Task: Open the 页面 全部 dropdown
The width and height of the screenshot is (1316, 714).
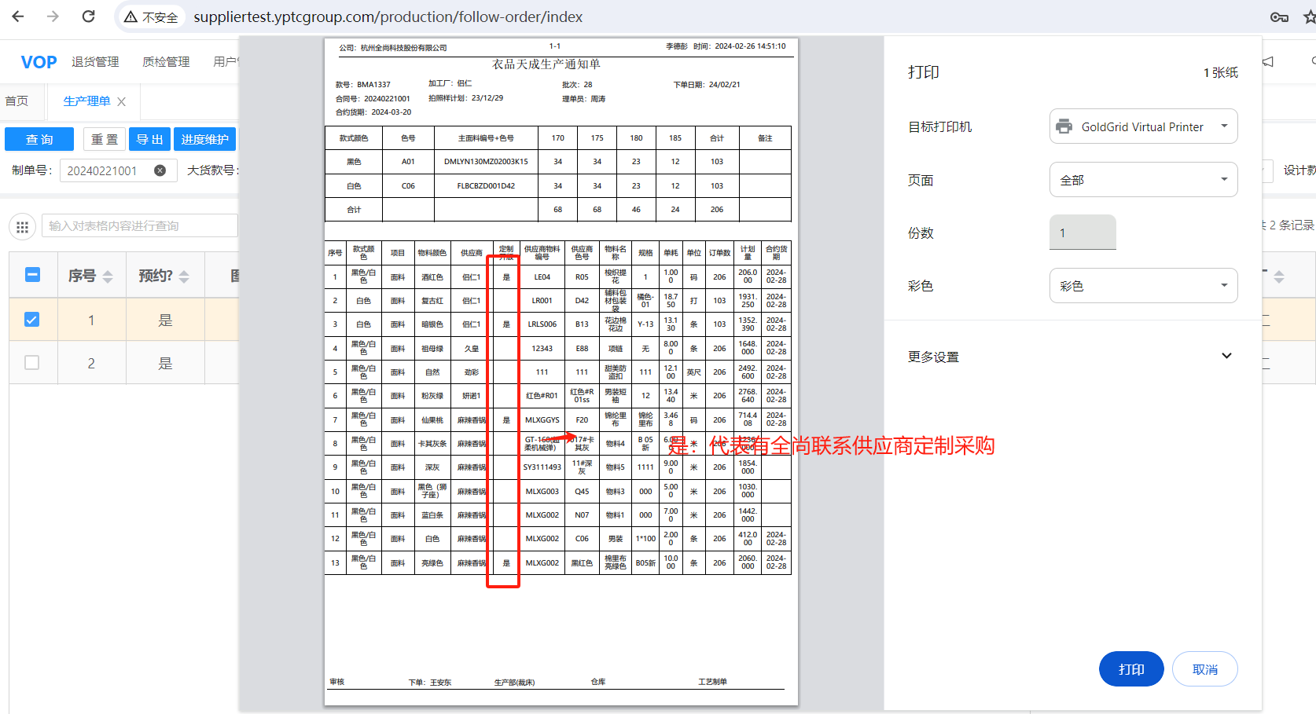Action: coord(1143,180)
